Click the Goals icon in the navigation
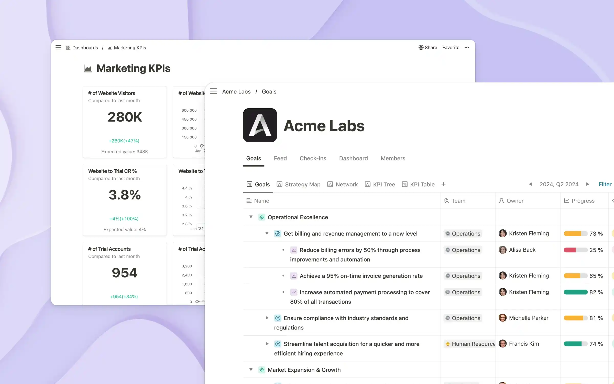 (249, 184)
